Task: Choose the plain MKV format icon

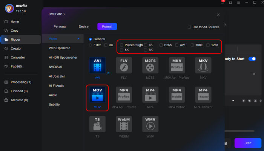Action: click(203, 65)
